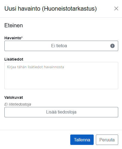122x149 pixels.
Task: Click the placeholder Kirjaa tähän lisätiedot havainnosta
Action: coord(35,67)
